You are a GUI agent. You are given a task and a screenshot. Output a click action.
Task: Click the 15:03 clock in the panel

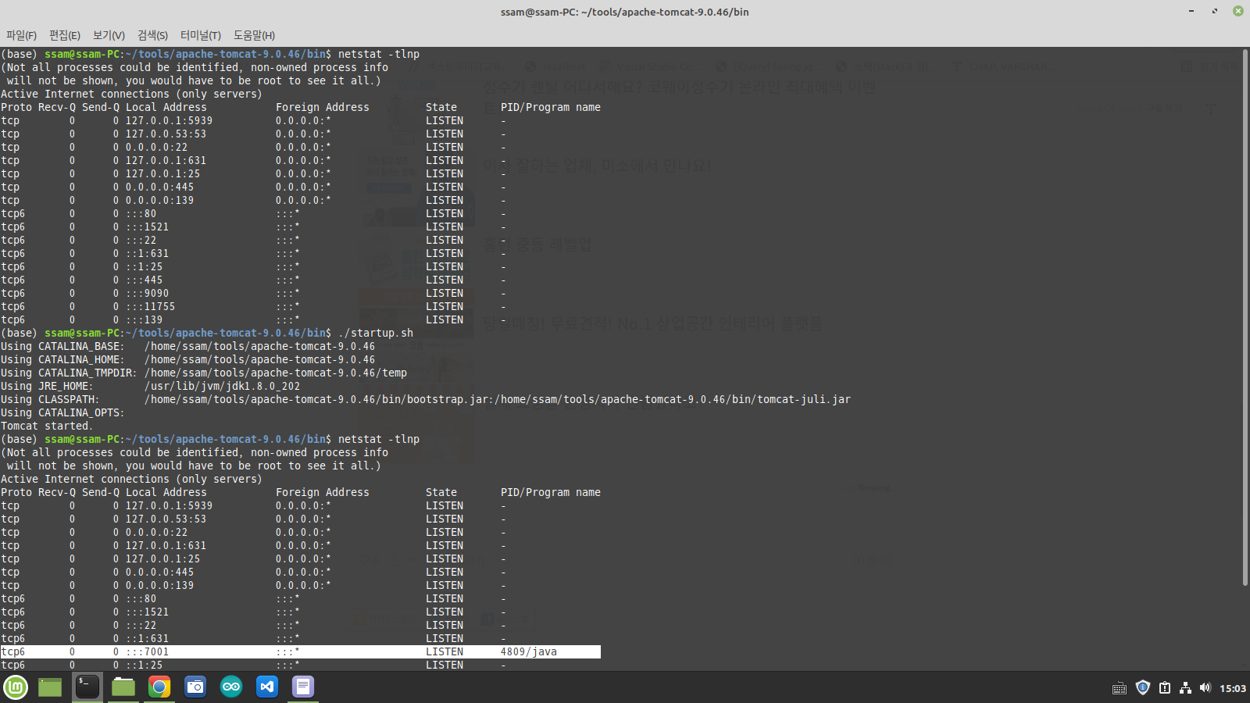pos(1233,688)
